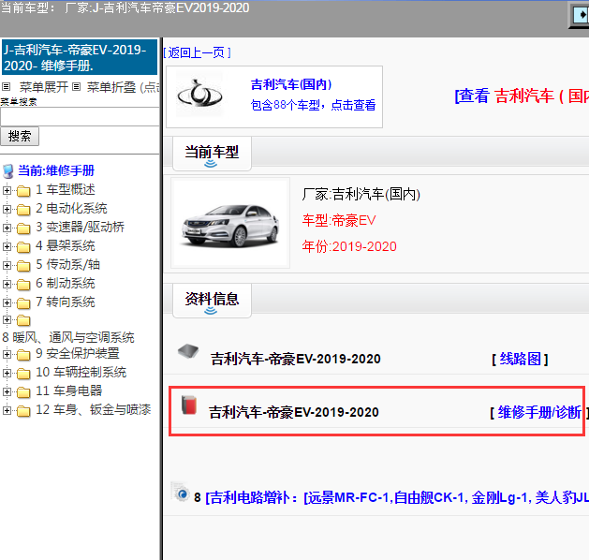Click the 车型:帝豪EV text

(x=339, y=220)
